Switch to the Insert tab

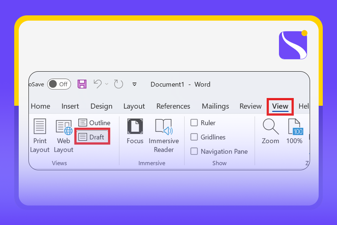(70, 106)
